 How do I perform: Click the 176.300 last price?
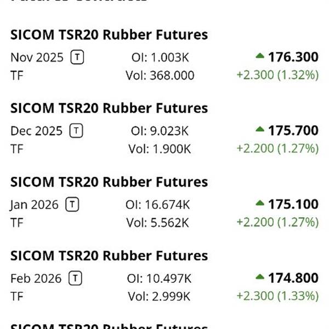coord(293,57)
